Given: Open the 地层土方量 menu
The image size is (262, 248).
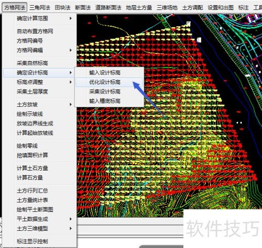Looking at the screenshot, I should (139, 7).
